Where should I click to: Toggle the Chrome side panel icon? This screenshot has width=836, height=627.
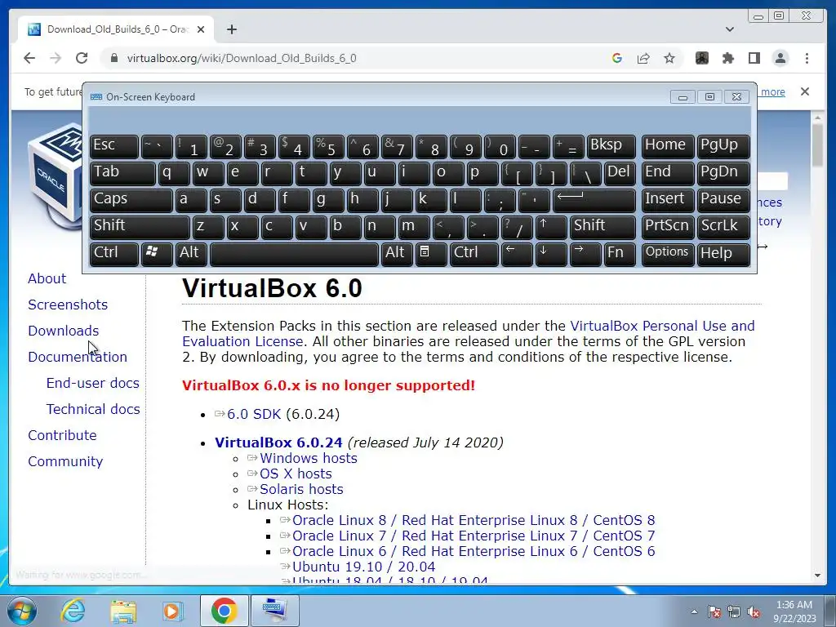(x=754, y=58)
